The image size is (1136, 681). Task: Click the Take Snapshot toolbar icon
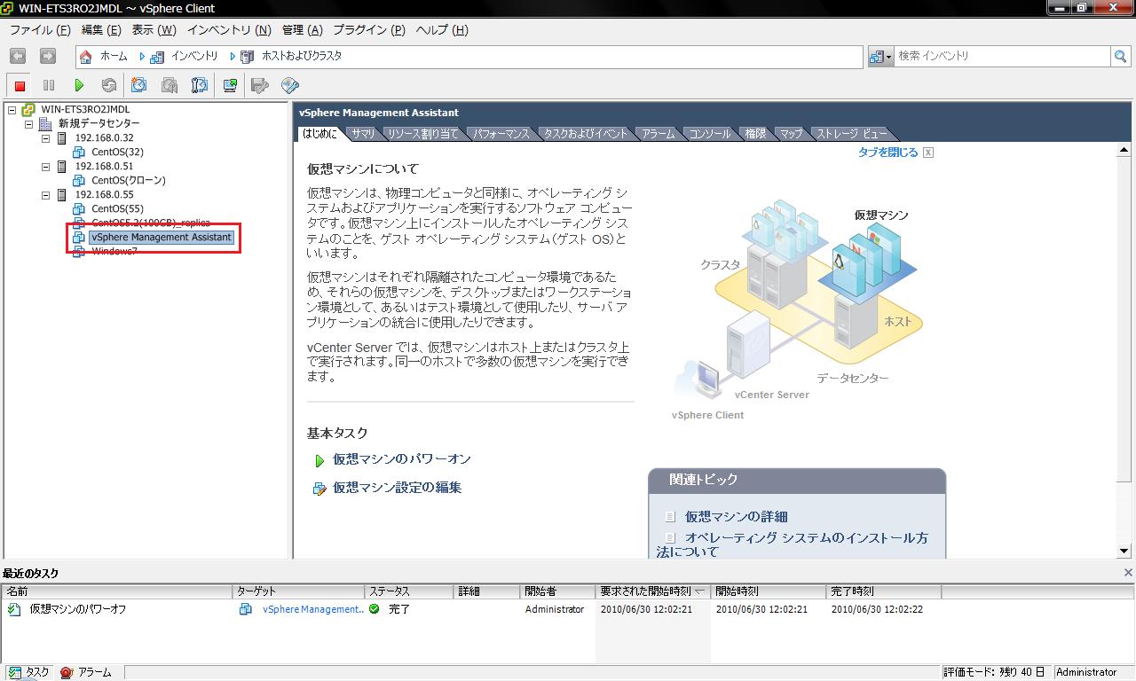[139, 85]
